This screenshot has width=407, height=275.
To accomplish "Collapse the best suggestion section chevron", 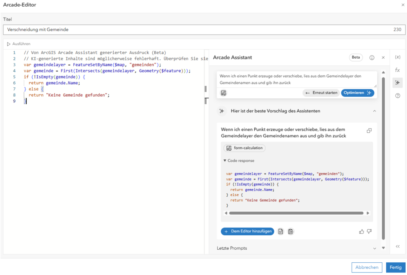I will (375, 111).
